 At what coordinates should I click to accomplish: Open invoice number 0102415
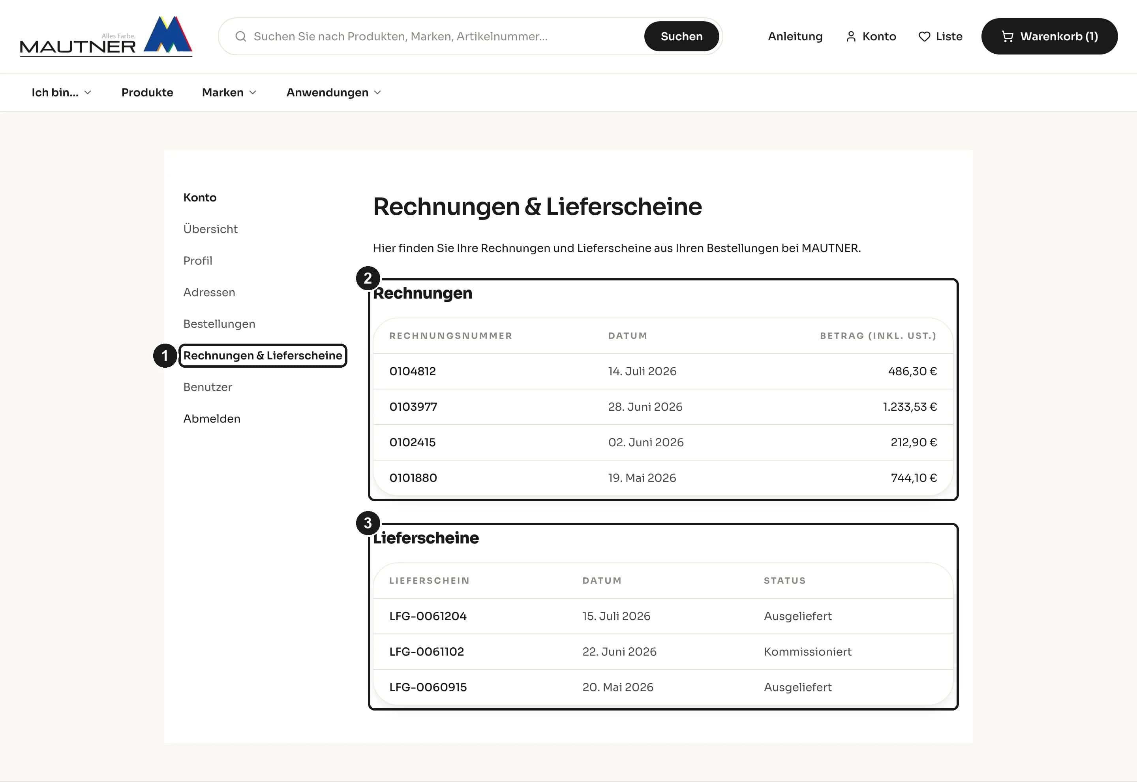pos(412,442)
